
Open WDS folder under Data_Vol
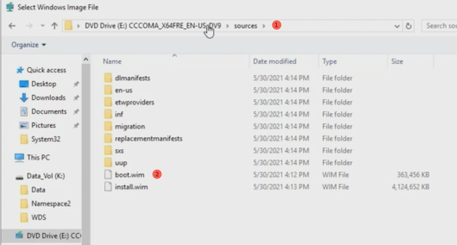[x=39, y=217]
